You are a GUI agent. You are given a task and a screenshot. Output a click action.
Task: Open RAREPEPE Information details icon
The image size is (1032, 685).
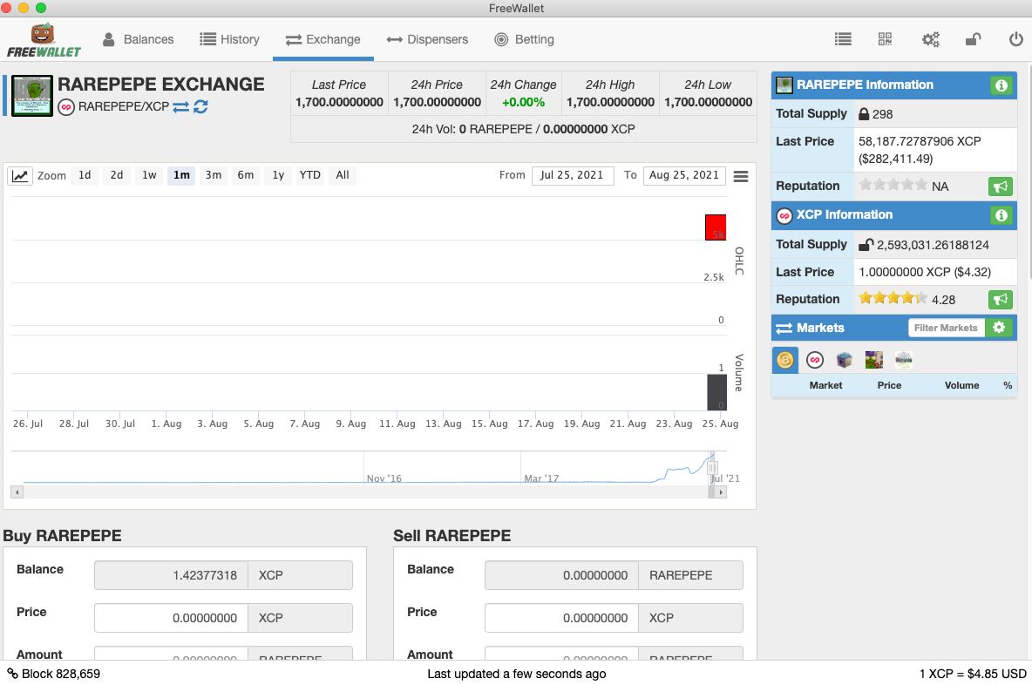click(x=1001, y=85)
